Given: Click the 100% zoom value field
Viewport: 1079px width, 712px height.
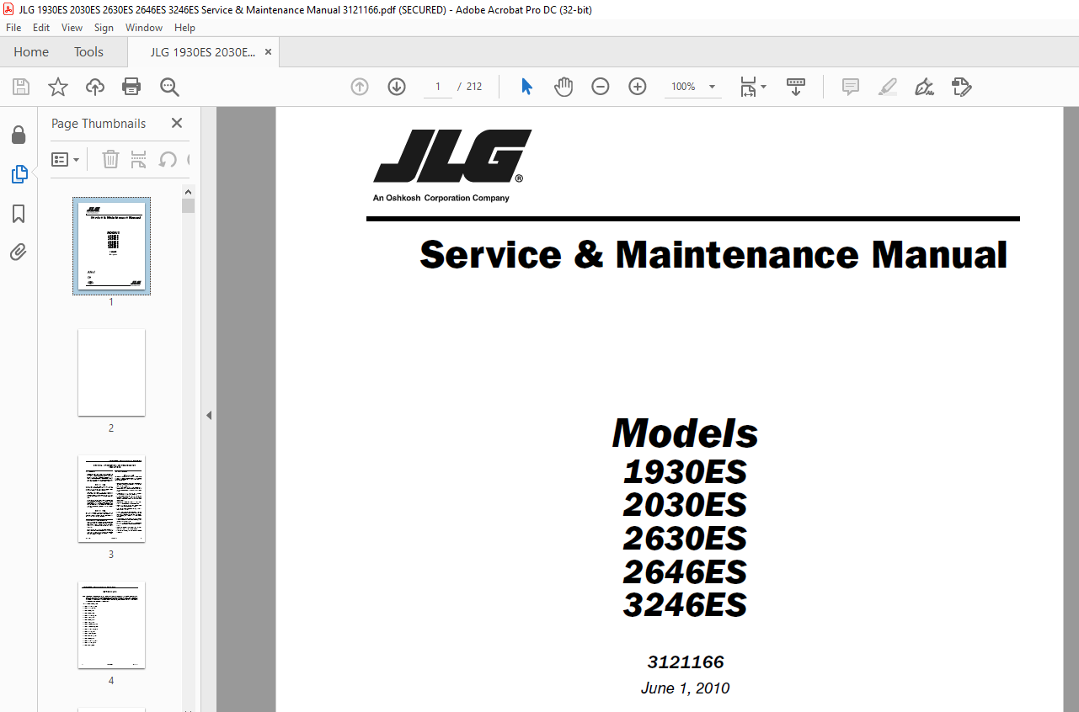Looking at the screenshot, I should tap(683, 87).
